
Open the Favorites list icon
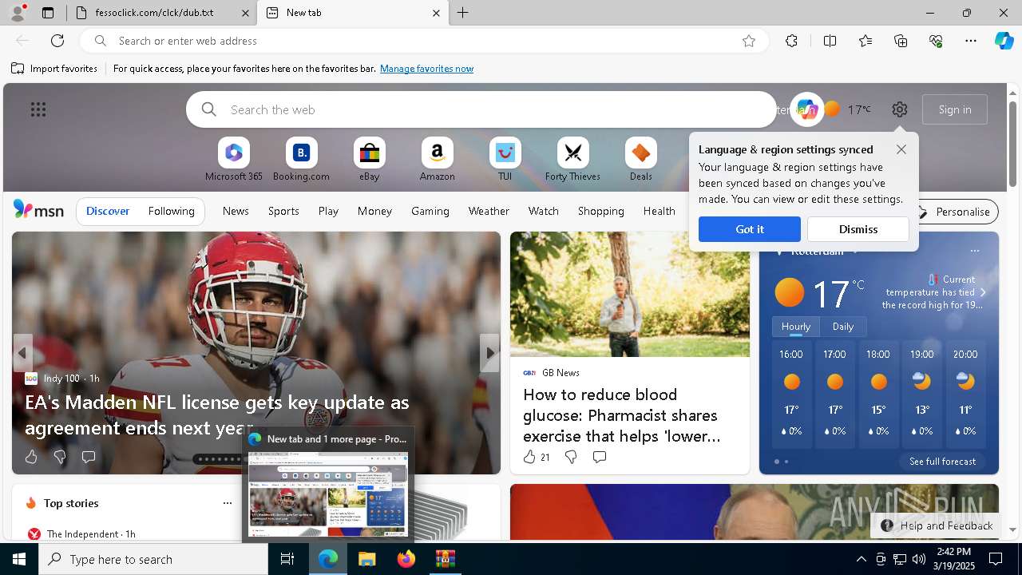tap(866, 41)
